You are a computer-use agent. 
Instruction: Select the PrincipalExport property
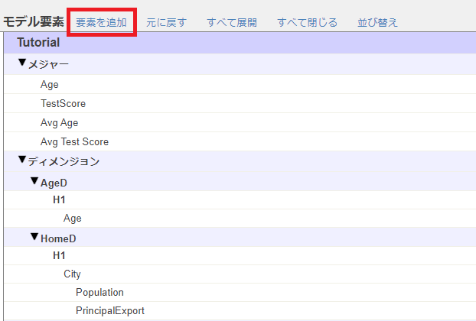tap(109, 310)
